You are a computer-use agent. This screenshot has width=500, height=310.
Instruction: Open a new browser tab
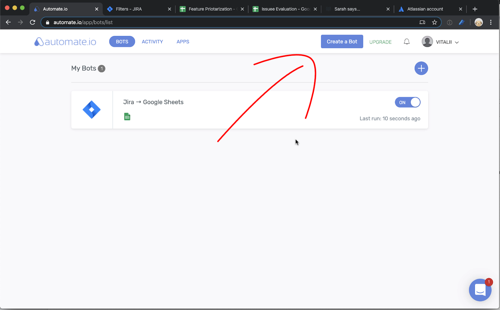475,9
